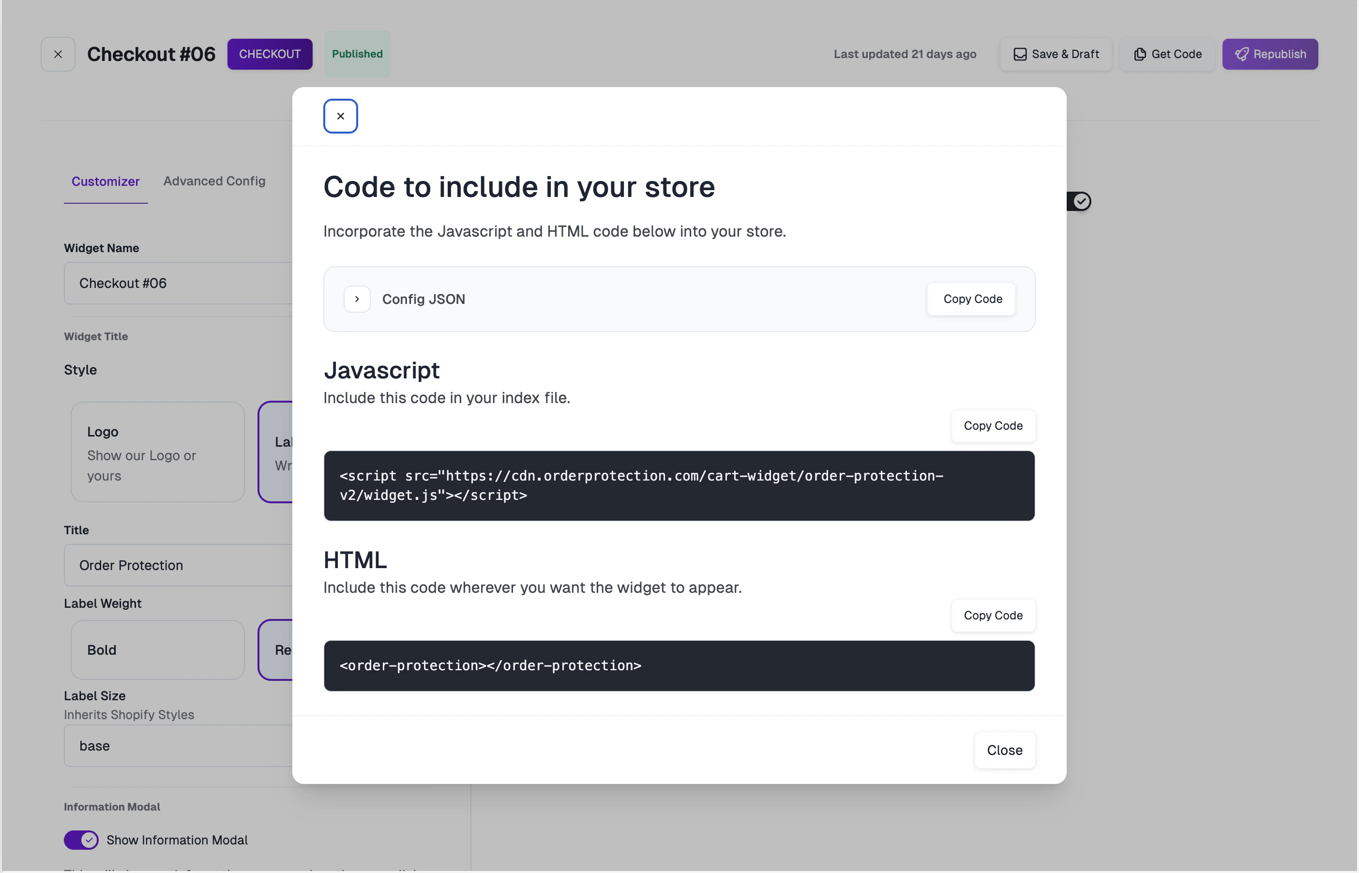Disable the Show Information Modal switch

pyautogui.click(x=81, y=840)
